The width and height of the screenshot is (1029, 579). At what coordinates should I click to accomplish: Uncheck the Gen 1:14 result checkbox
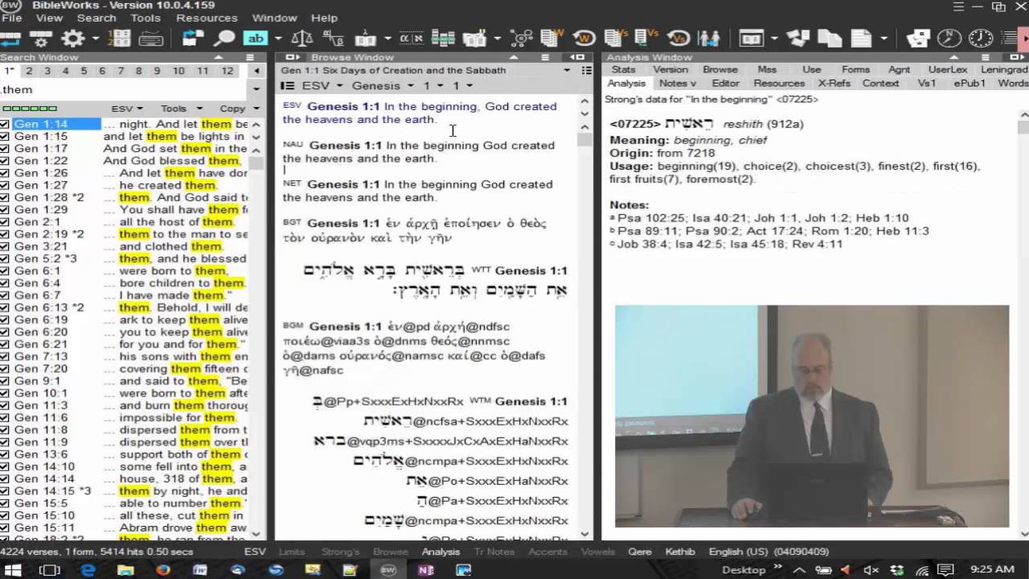(5, 124)
